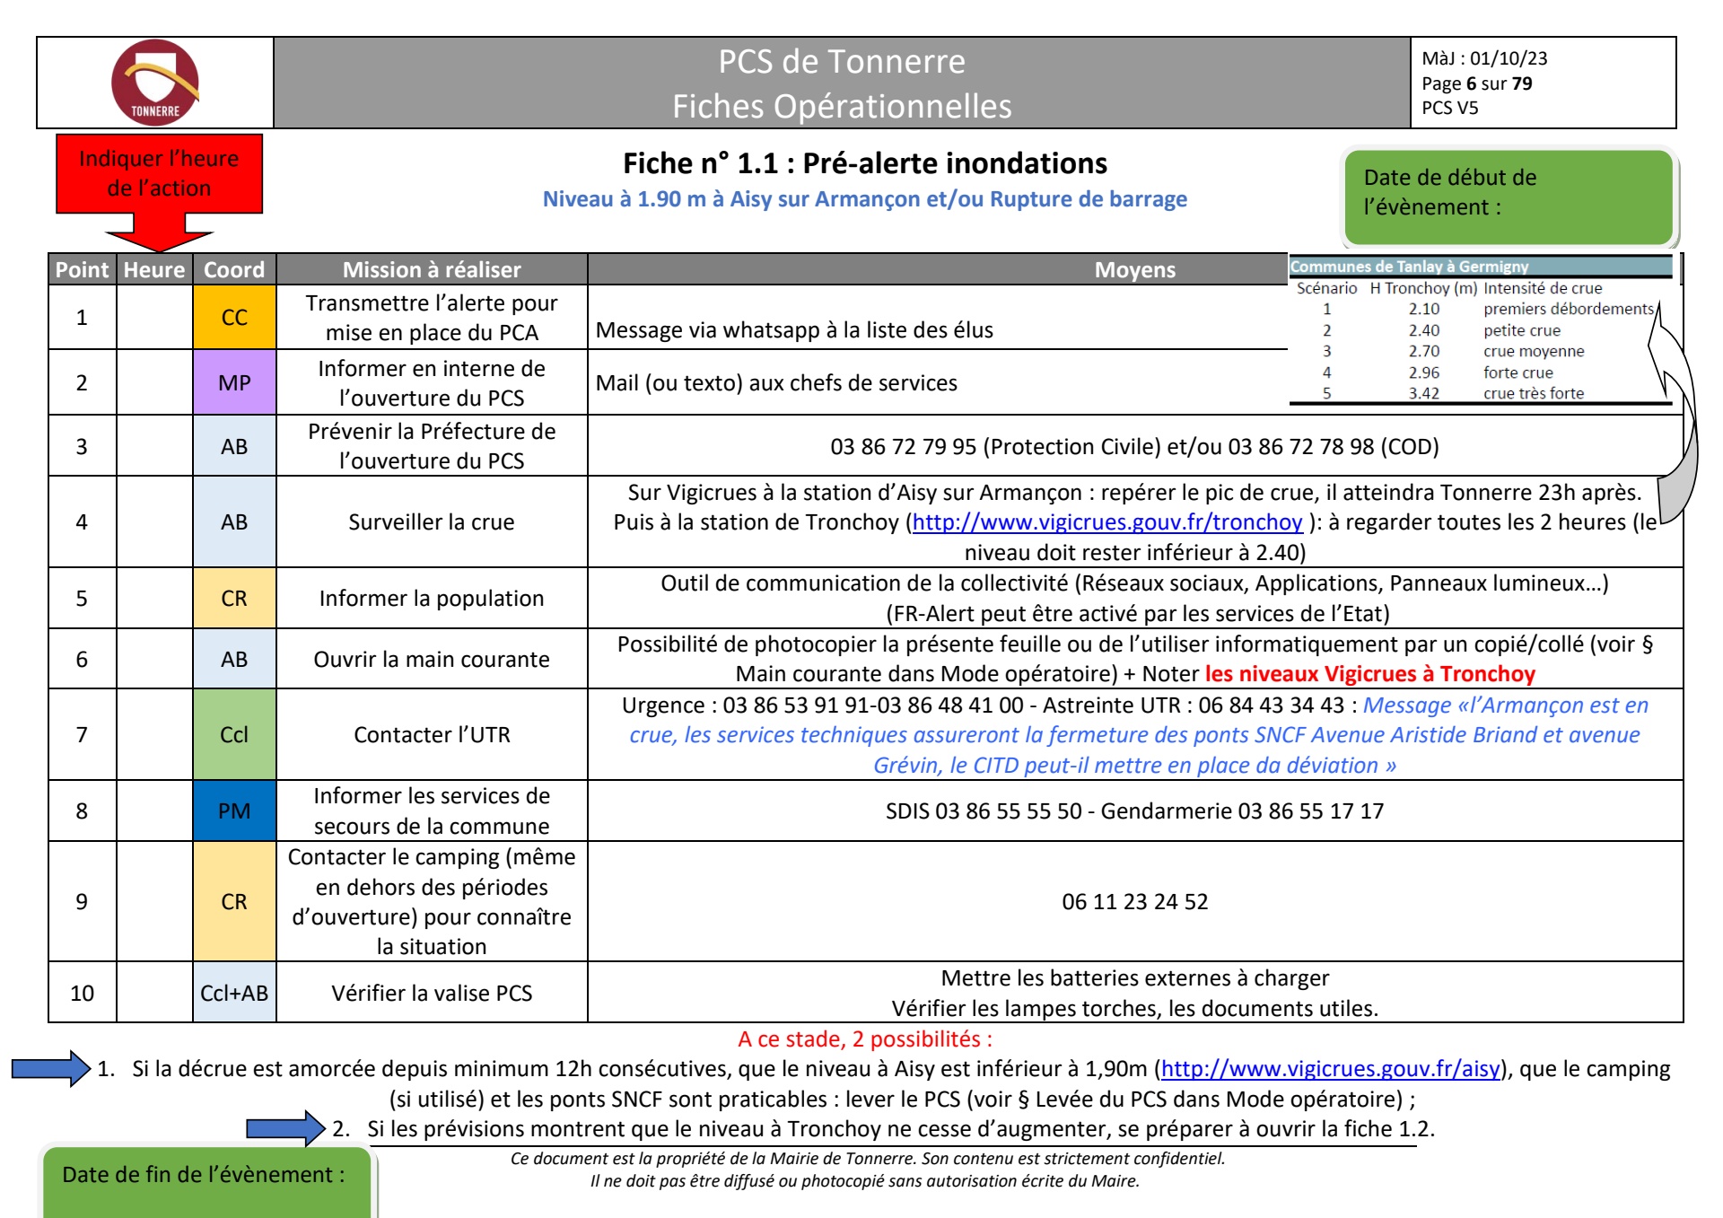Click the Protection Civile and COD phone numbers
The height and width of the screenshot is (1218, 1723).
coord(1134,447)
